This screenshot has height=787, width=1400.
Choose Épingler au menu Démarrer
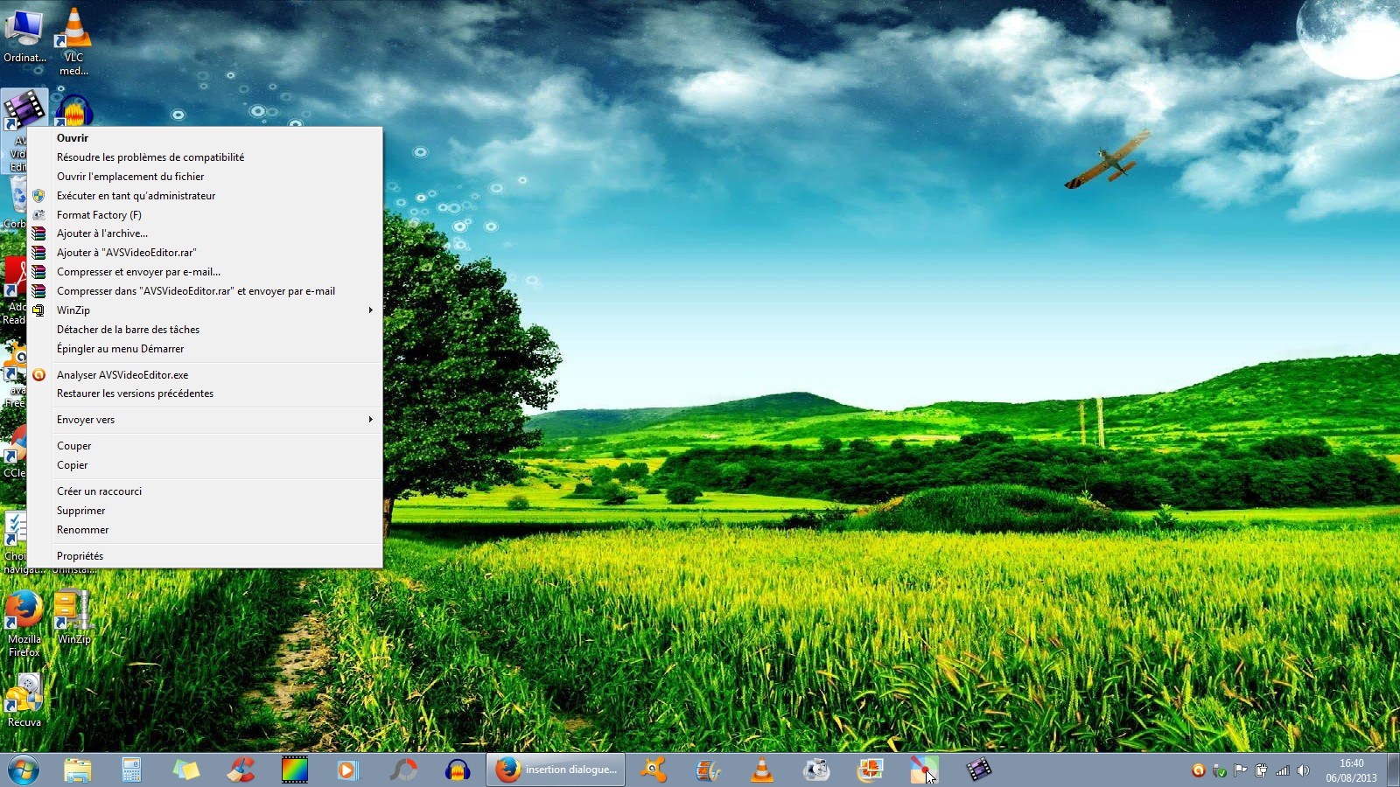pos(205,349)
